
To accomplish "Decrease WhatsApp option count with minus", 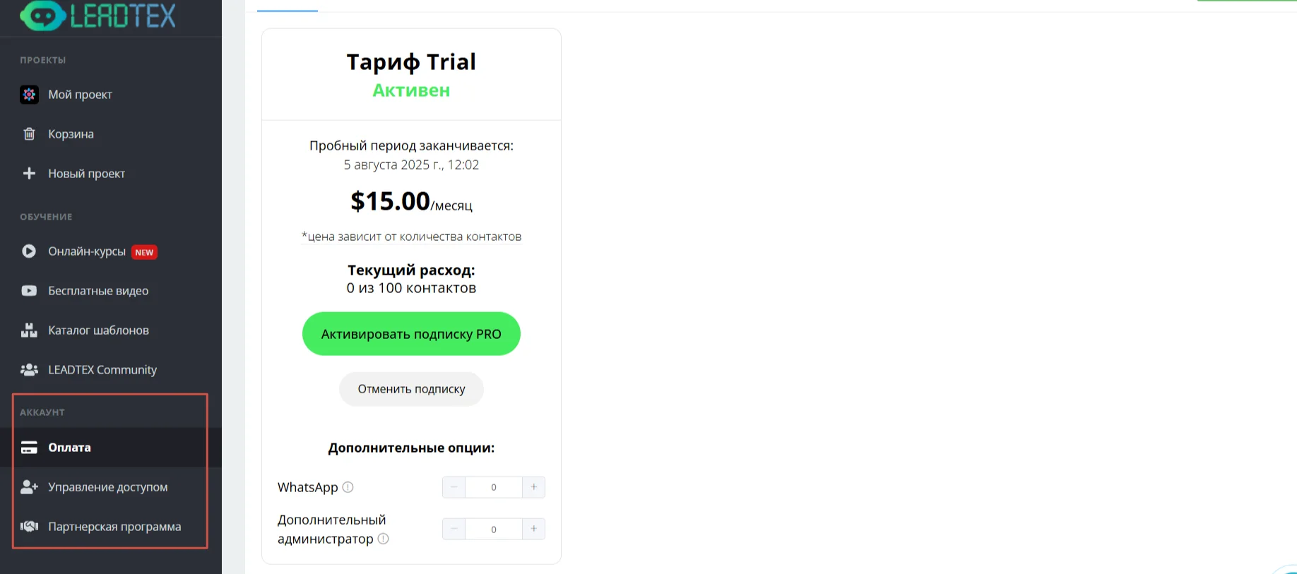I will pyautogui.click(x=454, y=487).
